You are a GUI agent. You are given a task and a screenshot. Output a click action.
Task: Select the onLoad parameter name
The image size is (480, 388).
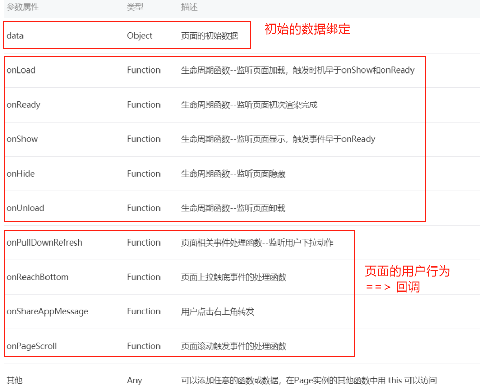[x=21, y=70]
